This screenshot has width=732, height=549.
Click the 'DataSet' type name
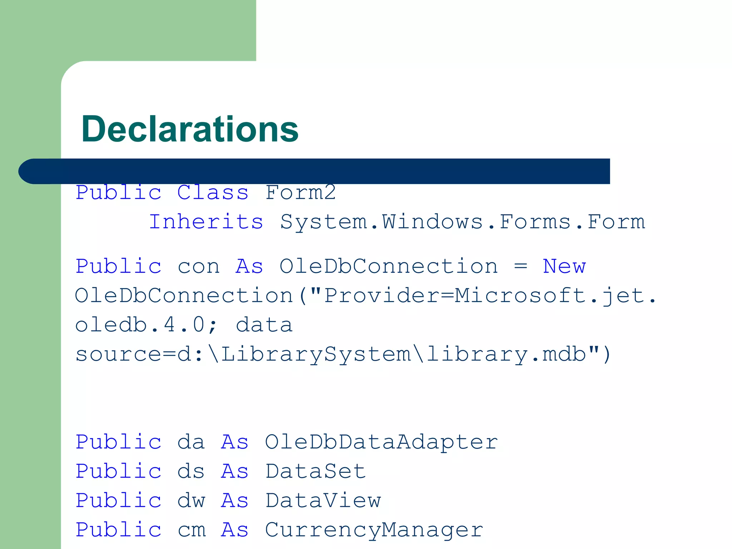point(316,471)
